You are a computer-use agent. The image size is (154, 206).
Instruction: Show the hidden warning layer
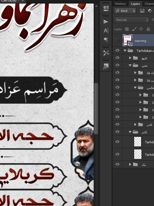pos(117,40)
